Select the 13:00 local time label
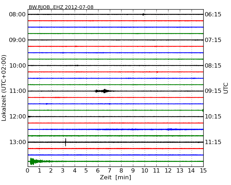 click(17, 142)
